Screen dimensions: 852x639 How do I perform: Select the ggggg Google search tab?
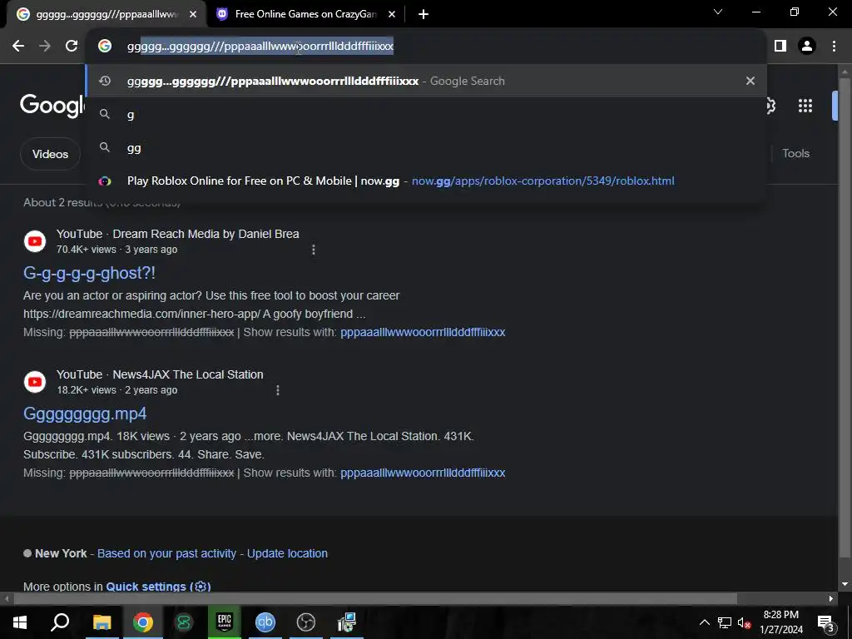tap(106, 15)
